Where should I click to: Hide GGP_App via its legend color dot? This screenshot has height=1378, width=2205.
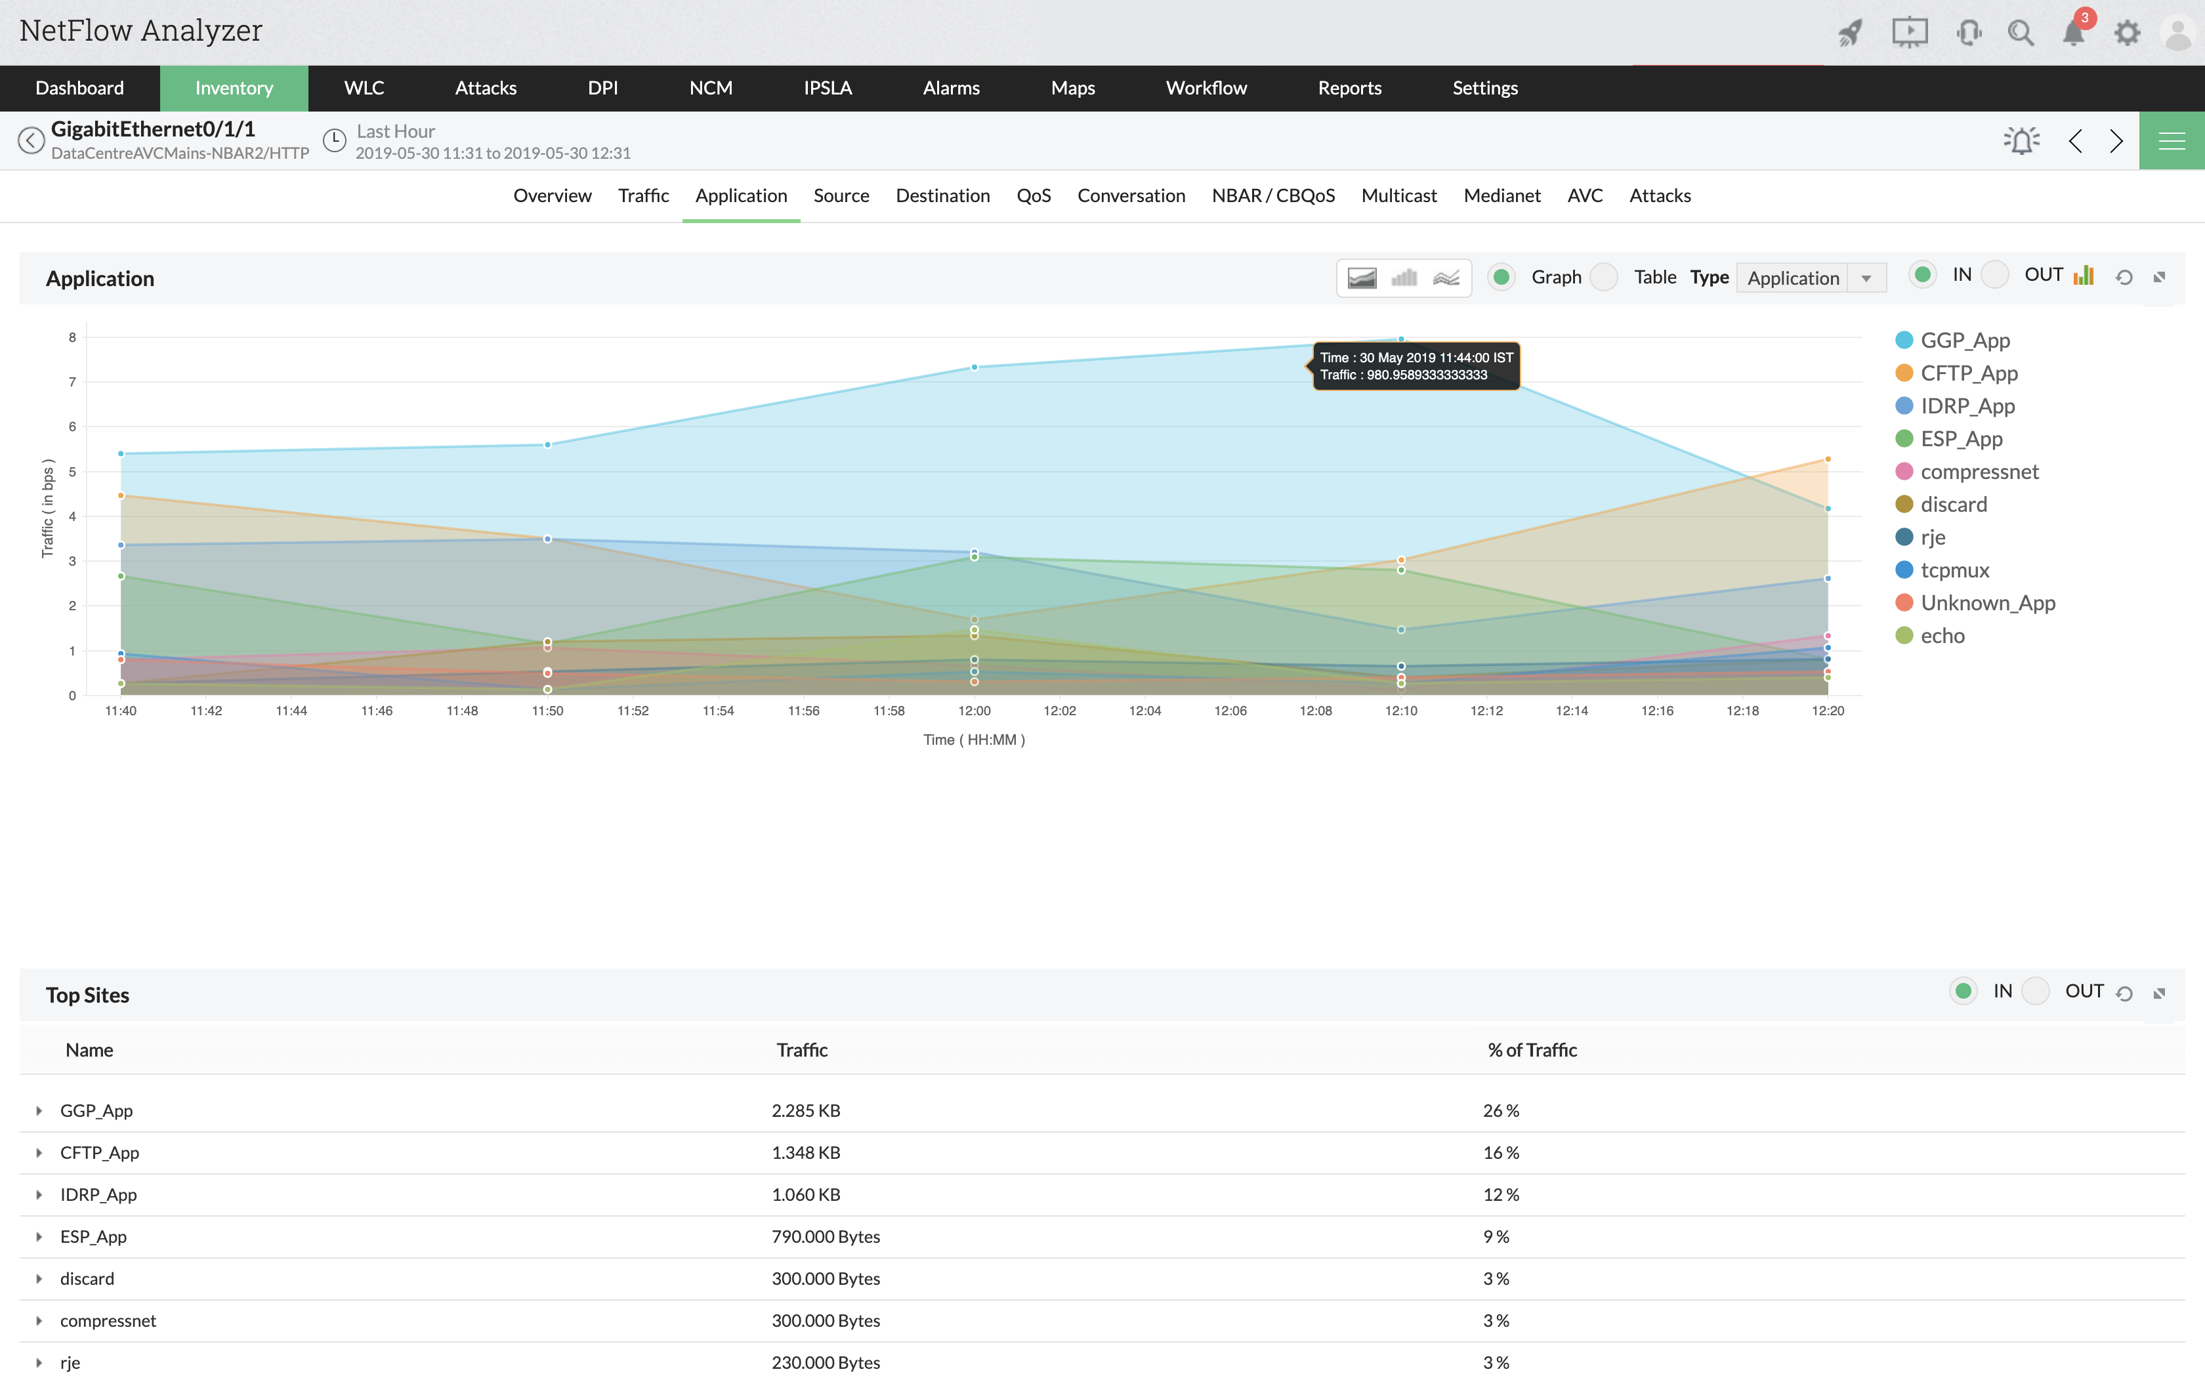(x=1903, y=339)
